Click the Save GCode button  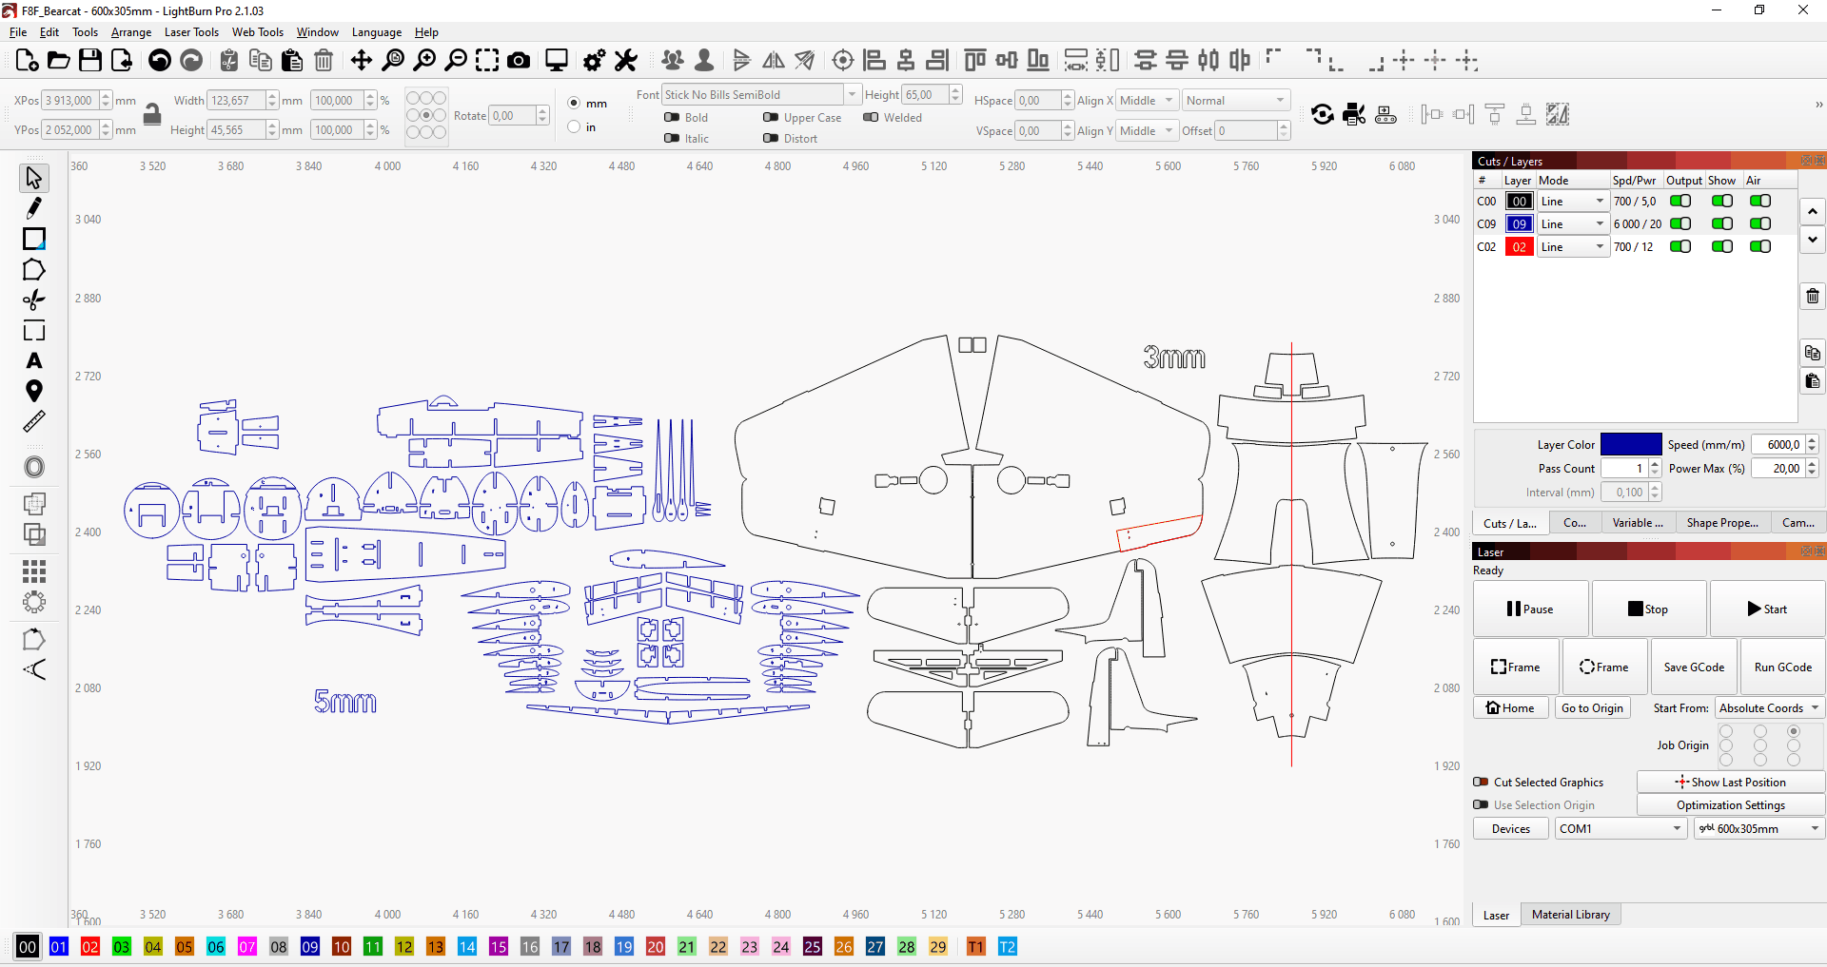click(x=1694, y=667)
